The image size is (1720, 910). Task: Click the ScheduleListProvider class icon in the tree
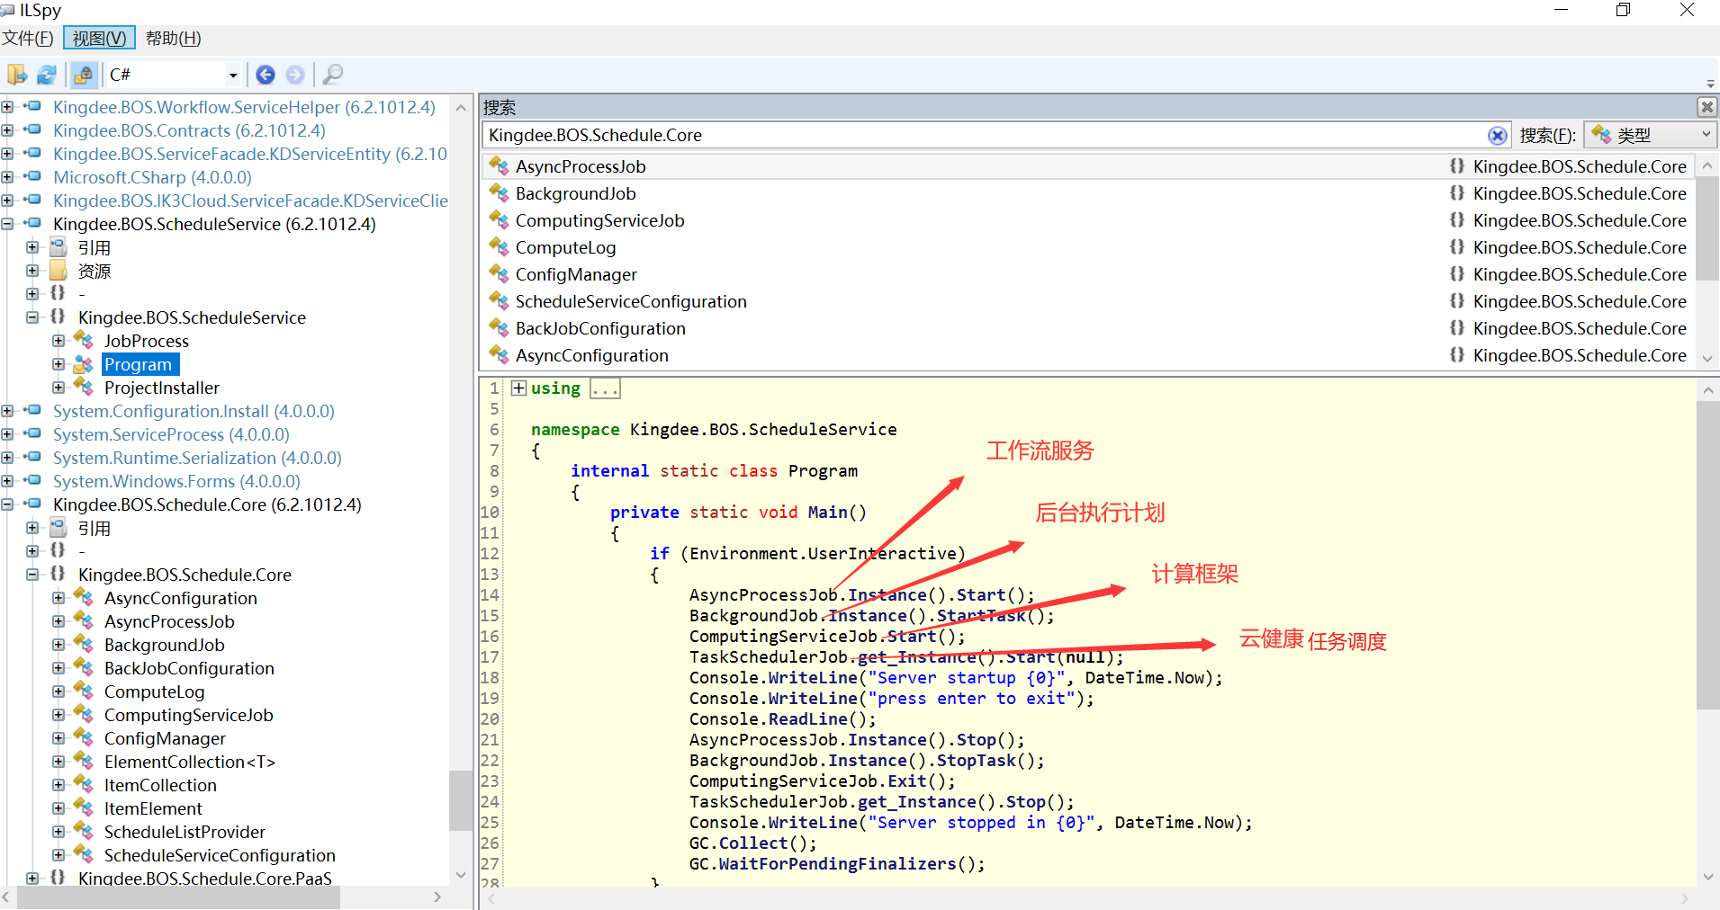pyautogui.click(x=84, y=832)
